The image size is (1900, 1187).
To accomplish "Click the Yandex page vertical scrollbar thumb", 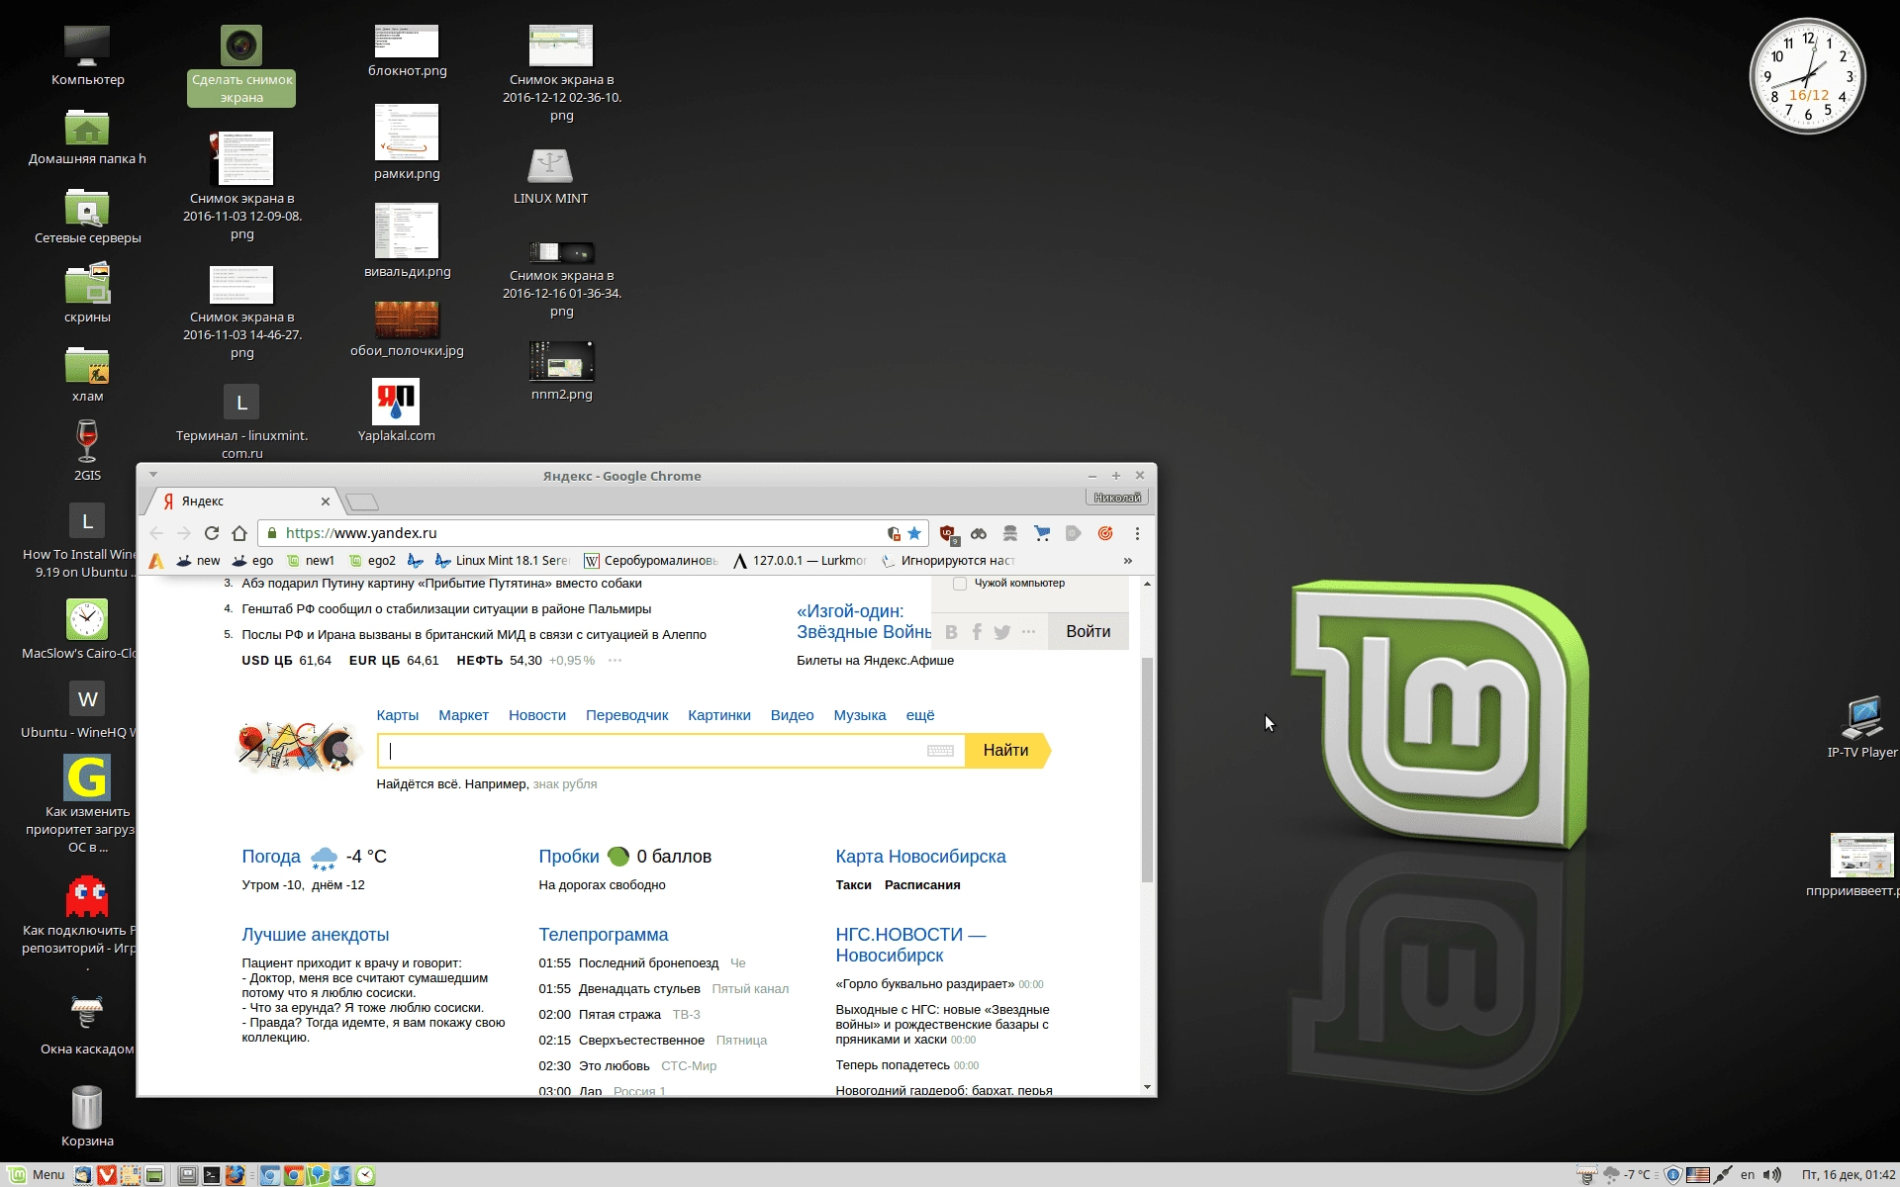I will click(x=1147, y=769).
